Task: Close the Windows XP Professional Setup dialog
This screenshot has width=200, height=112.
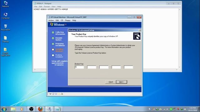Action: tap(140, 30)
